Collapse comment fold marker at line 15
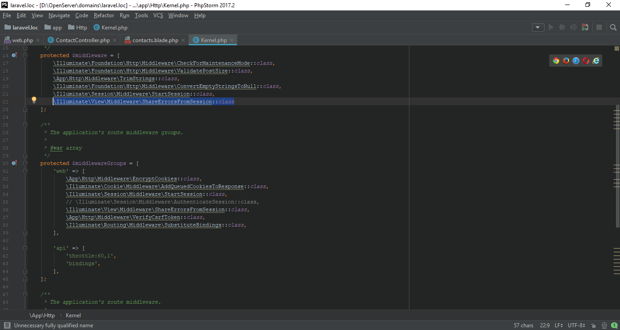620x330 pixels. tap(25, 48)
